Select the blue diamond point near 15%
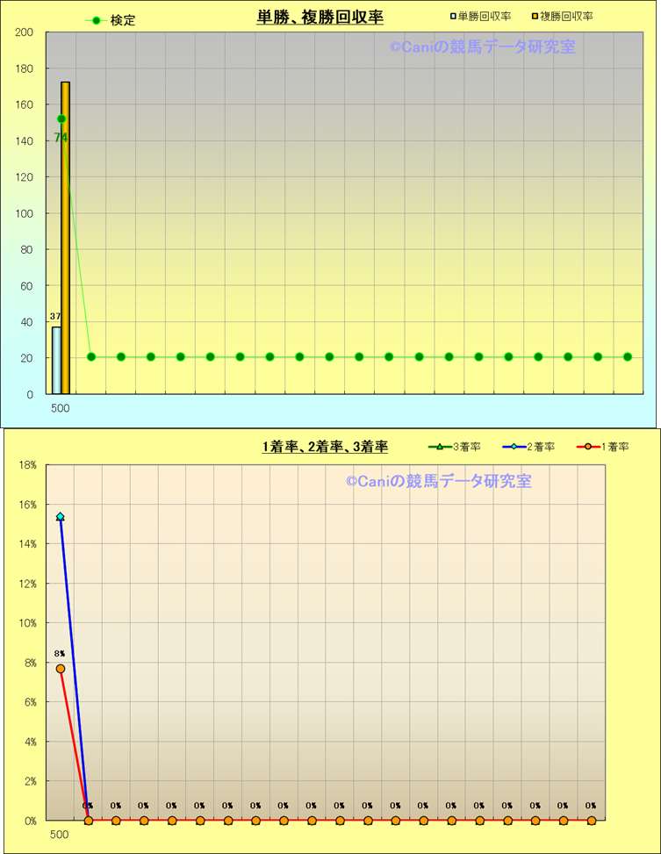The image size is (661, 854). tap(60, 517)
